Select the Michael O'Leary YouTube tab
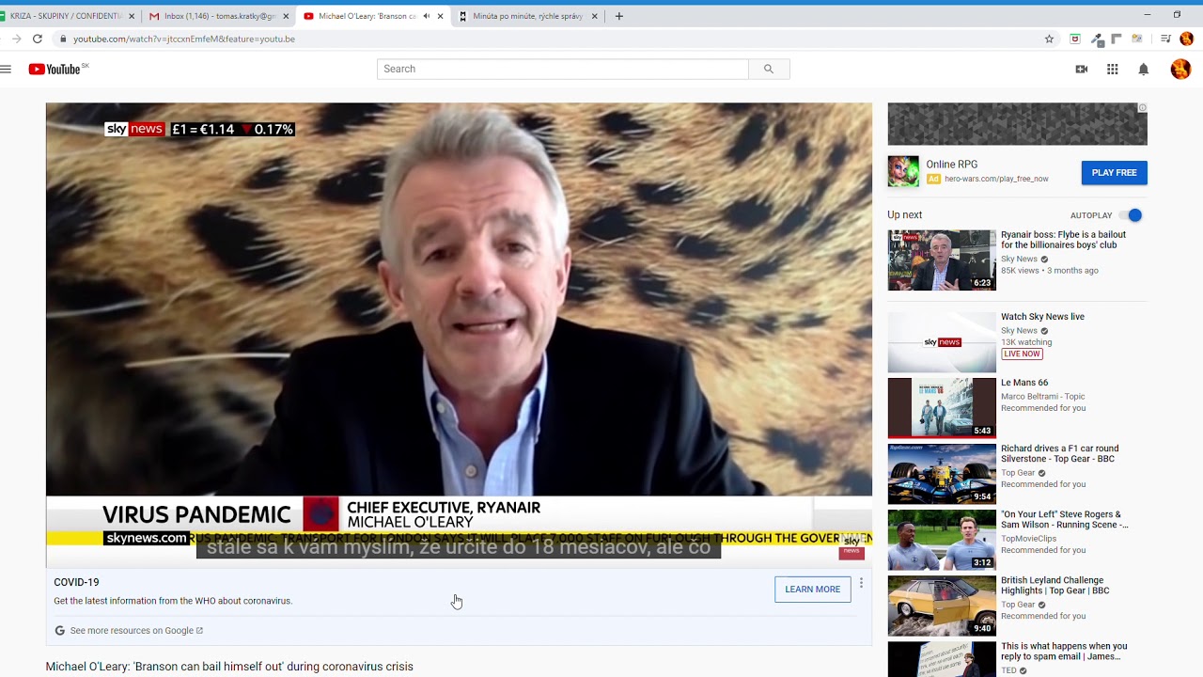 point(372,16)
